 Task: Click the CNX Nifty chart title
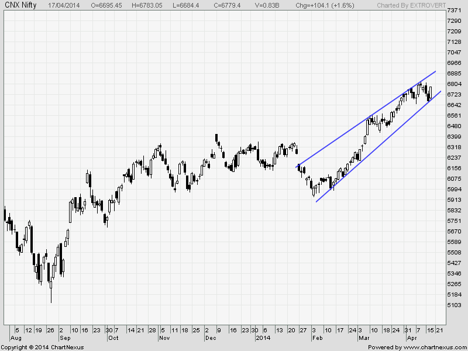point(20,5)
